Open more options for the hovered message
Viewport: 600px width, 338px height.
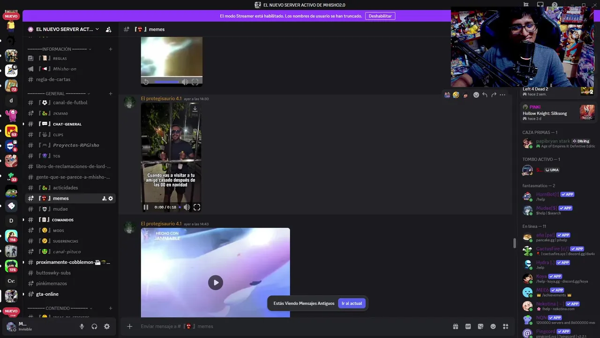pyautogui.click(x=502, y=95)
